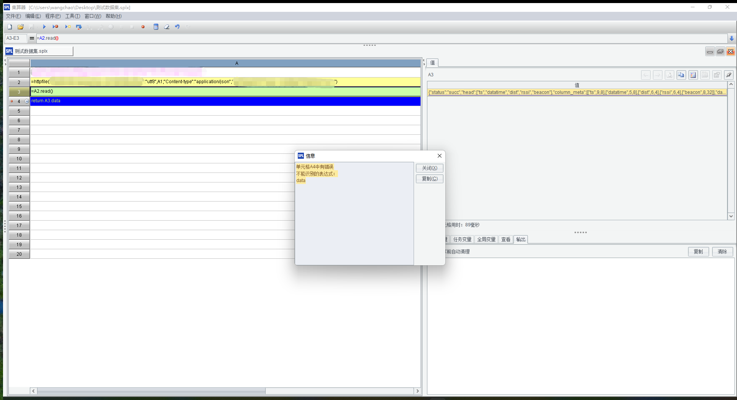
Task: Toggle the breakpoint marker on row 4
Action: tap(11, 102)
